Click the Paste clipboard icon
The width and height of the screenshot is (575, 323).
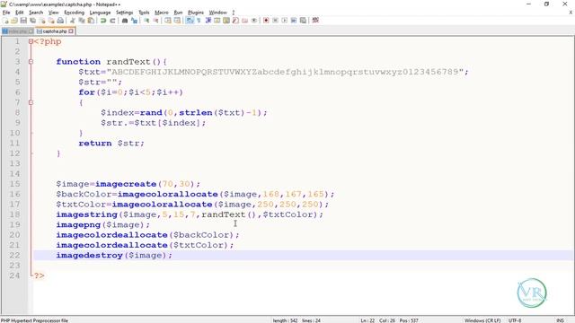91,21
